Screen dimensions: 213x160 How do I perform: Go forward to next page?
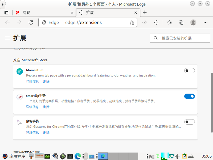(19, 22)
